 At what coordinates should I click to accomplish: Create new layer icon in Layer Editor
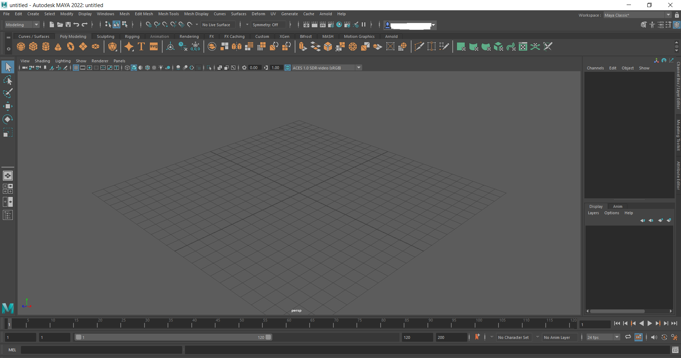coord(660,220)
